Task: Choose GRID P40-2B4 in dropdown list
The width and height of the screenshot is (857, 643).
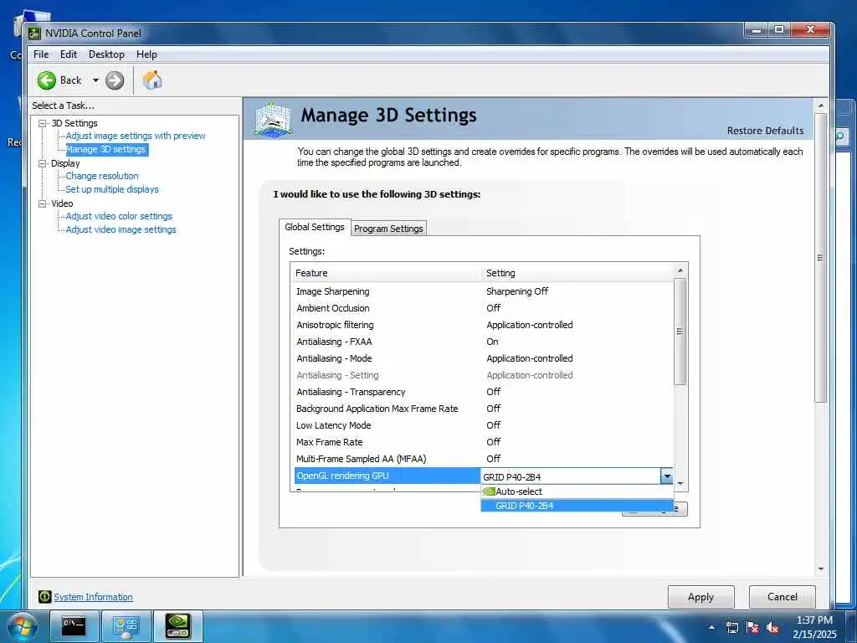Action: [x=577, y=506]
